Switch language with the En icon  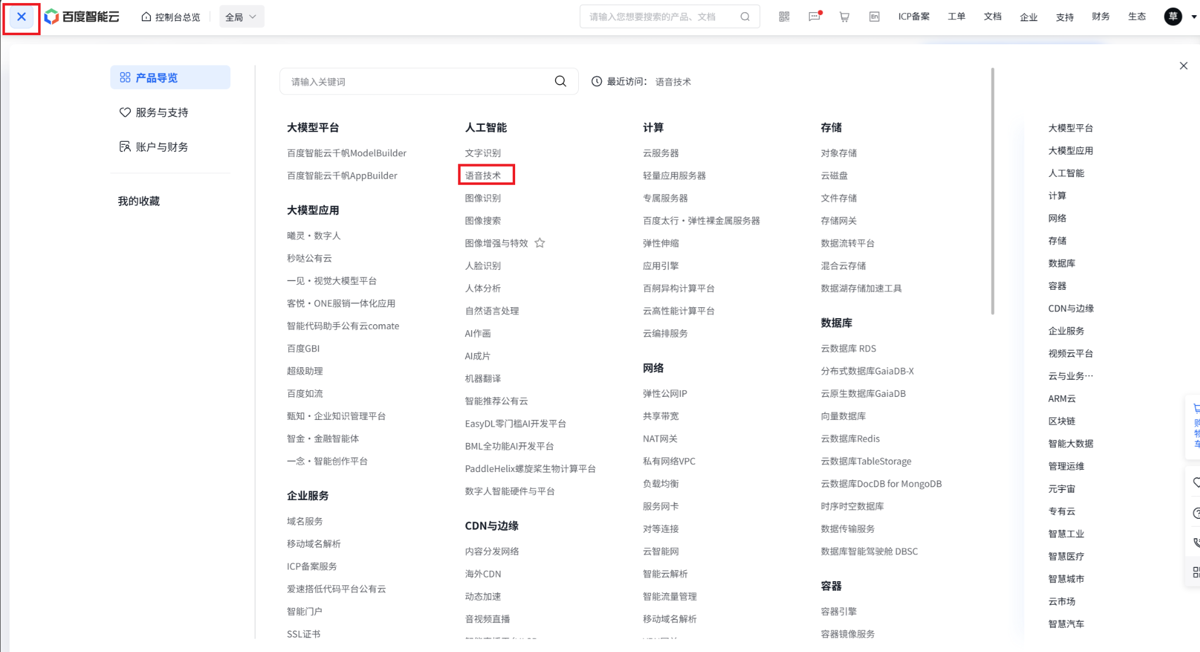click(x=875, y=17)
